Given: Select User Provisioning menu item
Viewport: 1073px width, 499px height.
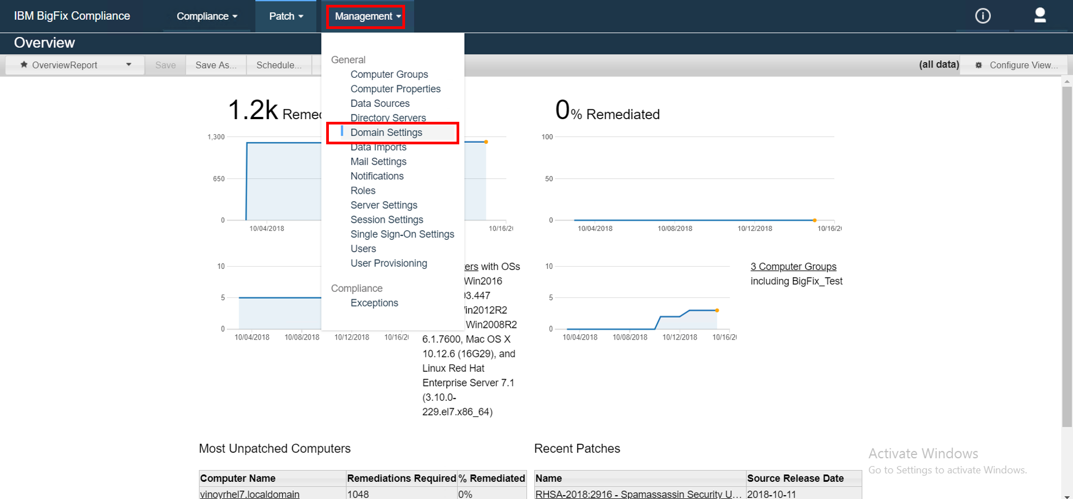Looking at the screenshot, I should (x=389, y=262).
